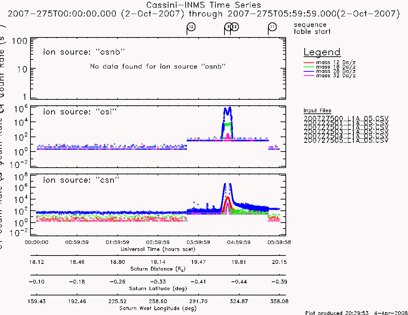Click west longitude value 324.87
This screenshot has width=408, height=315.
click(x=238, y=301)
